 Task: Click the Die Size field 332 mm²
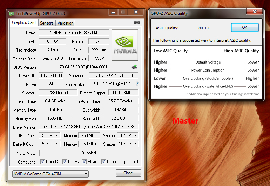point(99,50)
